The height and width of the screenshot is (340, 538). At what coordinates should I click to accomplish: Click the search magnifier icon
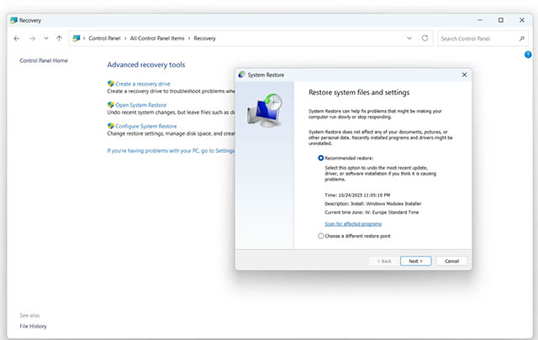pos(522,39)
